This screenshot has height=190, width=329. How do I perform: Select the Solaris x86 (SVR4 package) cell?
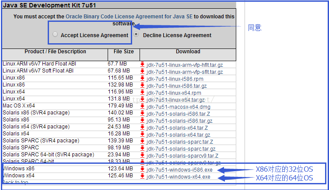tap(36, 113)
